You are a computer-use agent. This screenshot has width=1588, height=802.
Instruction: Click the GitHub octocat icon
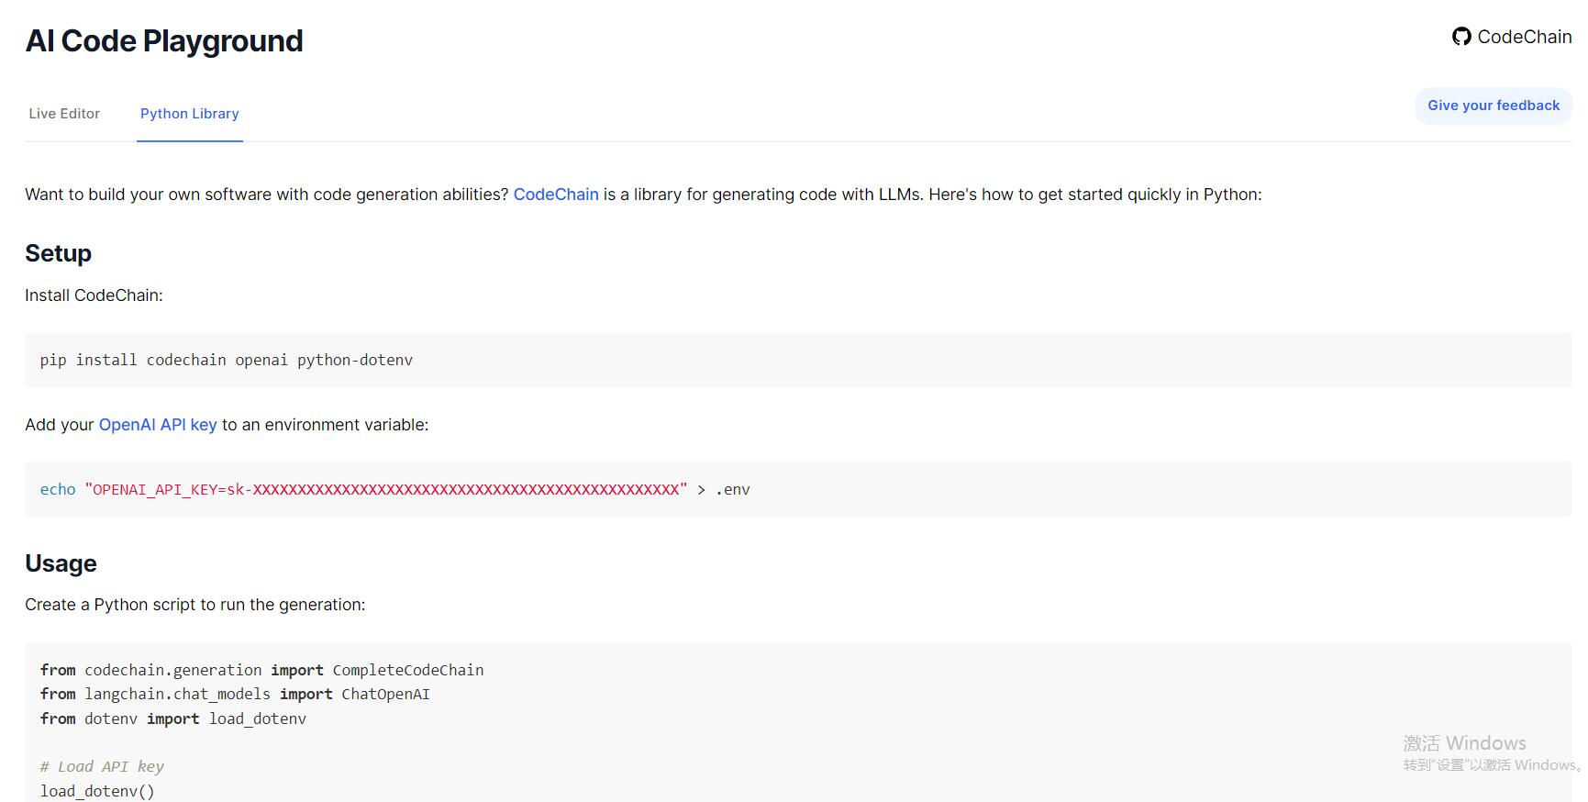pyautogui.click(x=1461, y=37)
